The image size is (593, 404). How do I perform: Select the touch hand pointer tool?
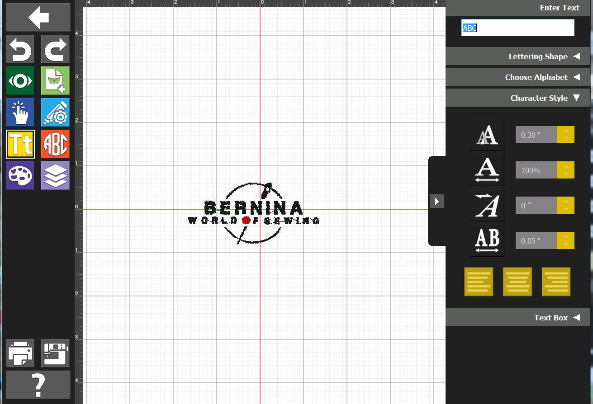(20, 112)
